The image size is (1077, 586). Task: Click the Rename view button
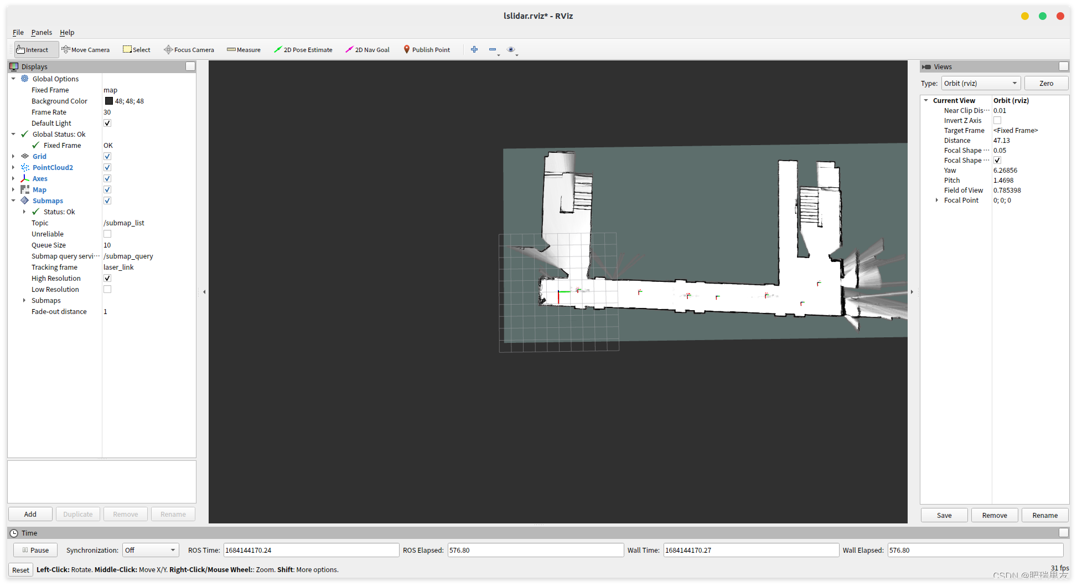pyautogui.click(x=1045, y=515)
